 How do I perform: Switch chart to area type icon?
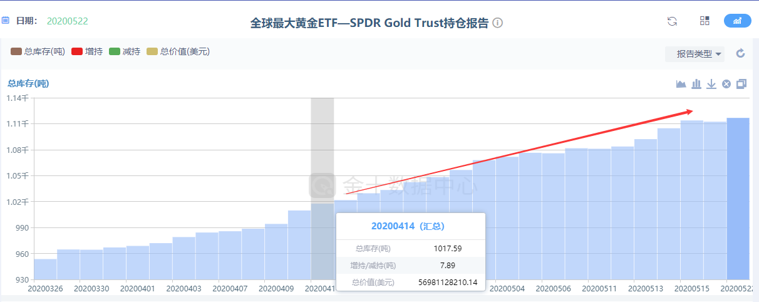681,84
